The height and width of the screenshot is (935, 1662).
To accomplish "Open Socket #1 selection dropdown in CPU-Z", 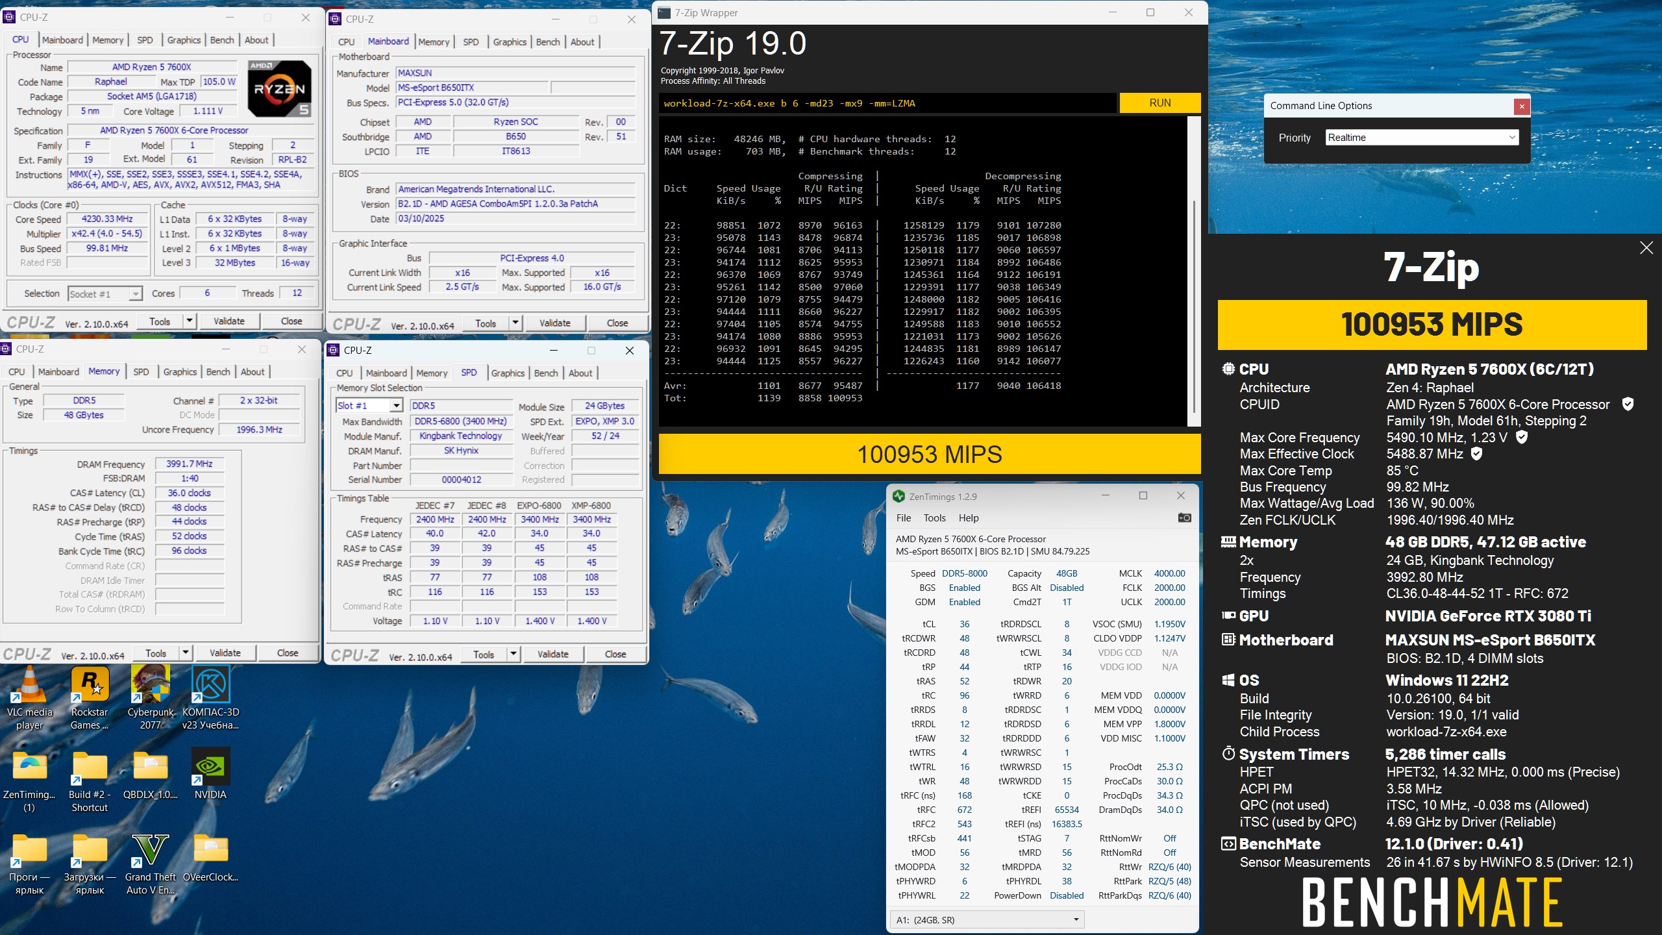I will [105, 294].
